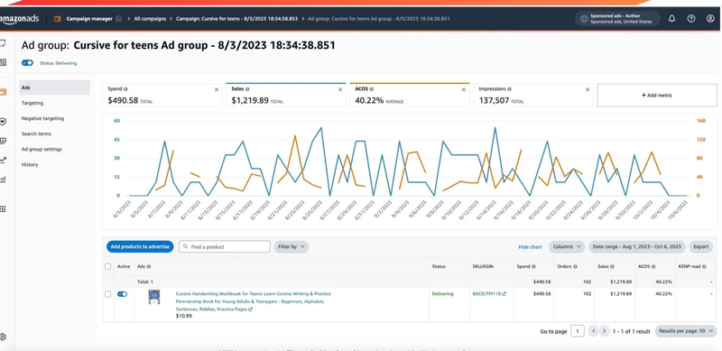
Task: Open the Columns dropdown
Action: (567, 247)
